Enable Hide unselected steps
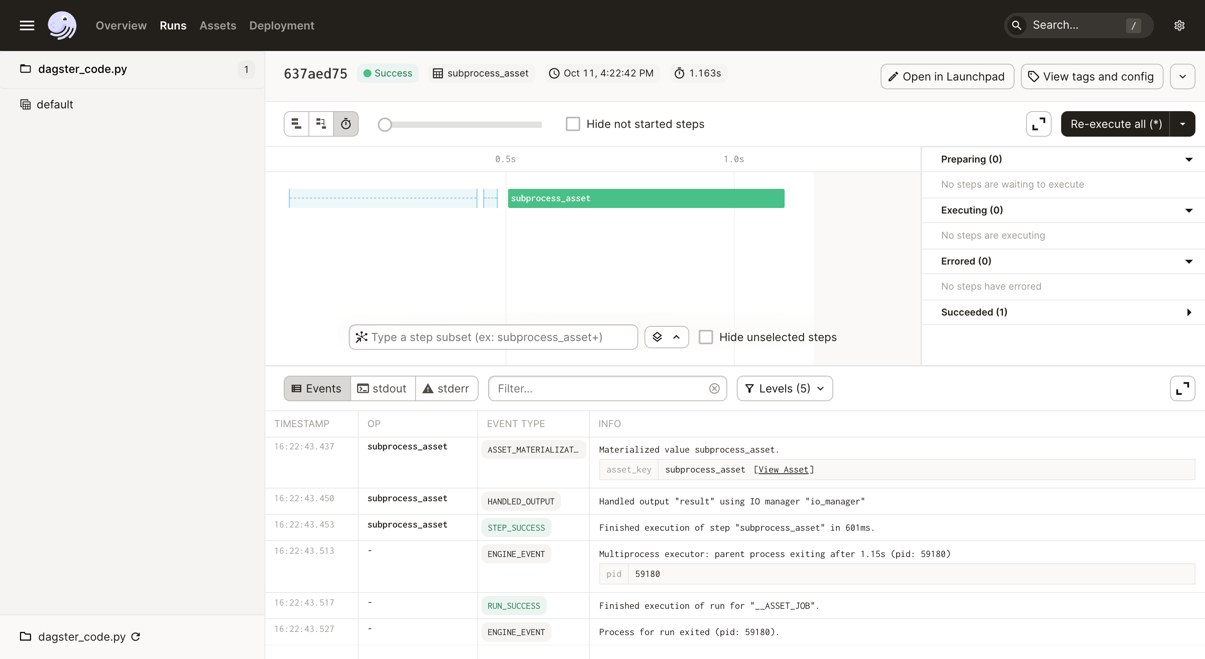This screenshot has height=659, width=1205. point(706,337)
